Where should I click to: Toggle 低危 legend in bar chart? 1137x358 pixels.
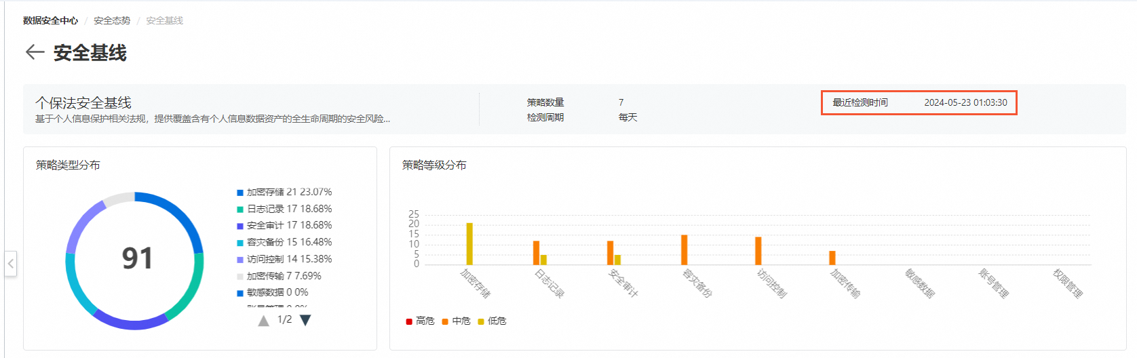(x=493, y=321)
